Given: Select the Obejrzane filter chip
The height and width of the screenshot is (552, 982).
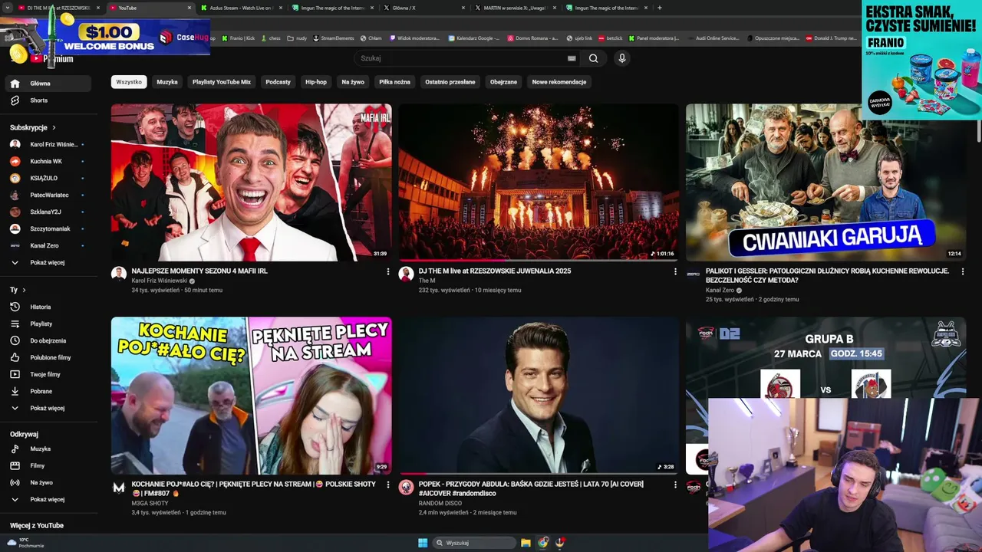Looking at the screenshot, I should (504, 82).
